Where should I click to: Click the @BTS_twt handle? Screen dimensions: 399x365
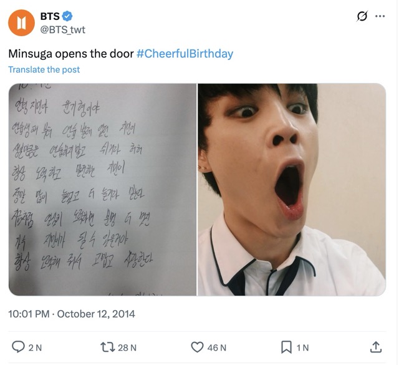[63, 29]
